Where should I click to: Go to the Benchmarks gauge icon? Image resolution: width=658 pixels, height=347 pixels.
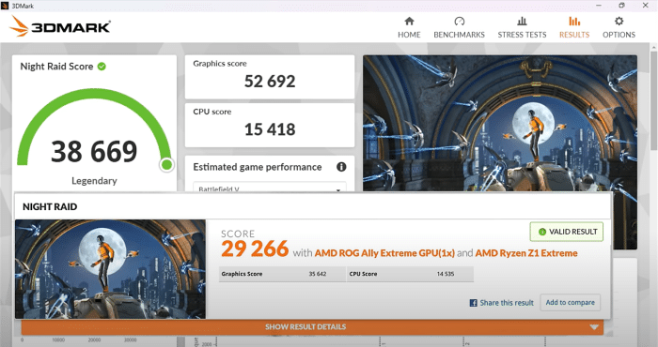click(x=459, y=22)
